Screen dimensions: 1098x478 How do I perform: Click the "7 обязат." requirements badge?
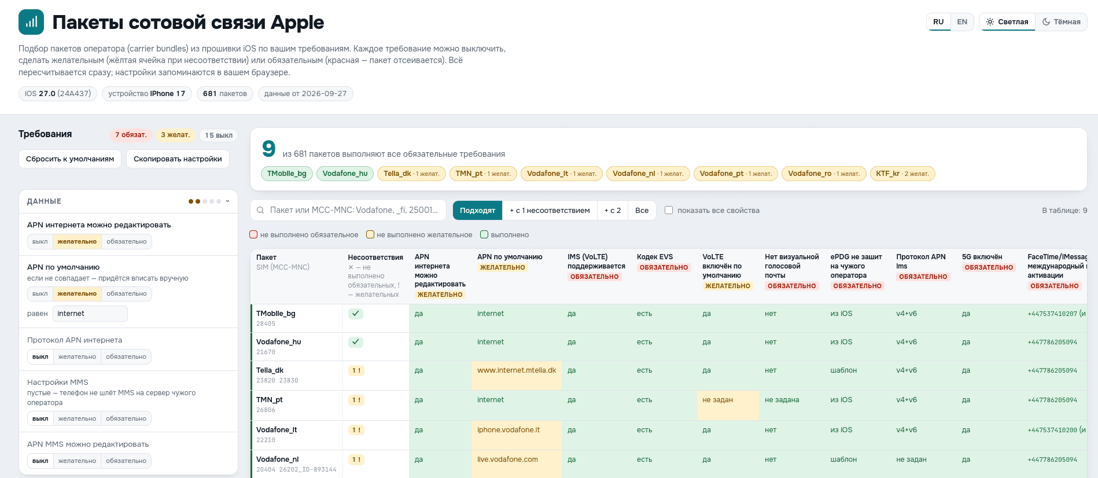click(131, 135)
